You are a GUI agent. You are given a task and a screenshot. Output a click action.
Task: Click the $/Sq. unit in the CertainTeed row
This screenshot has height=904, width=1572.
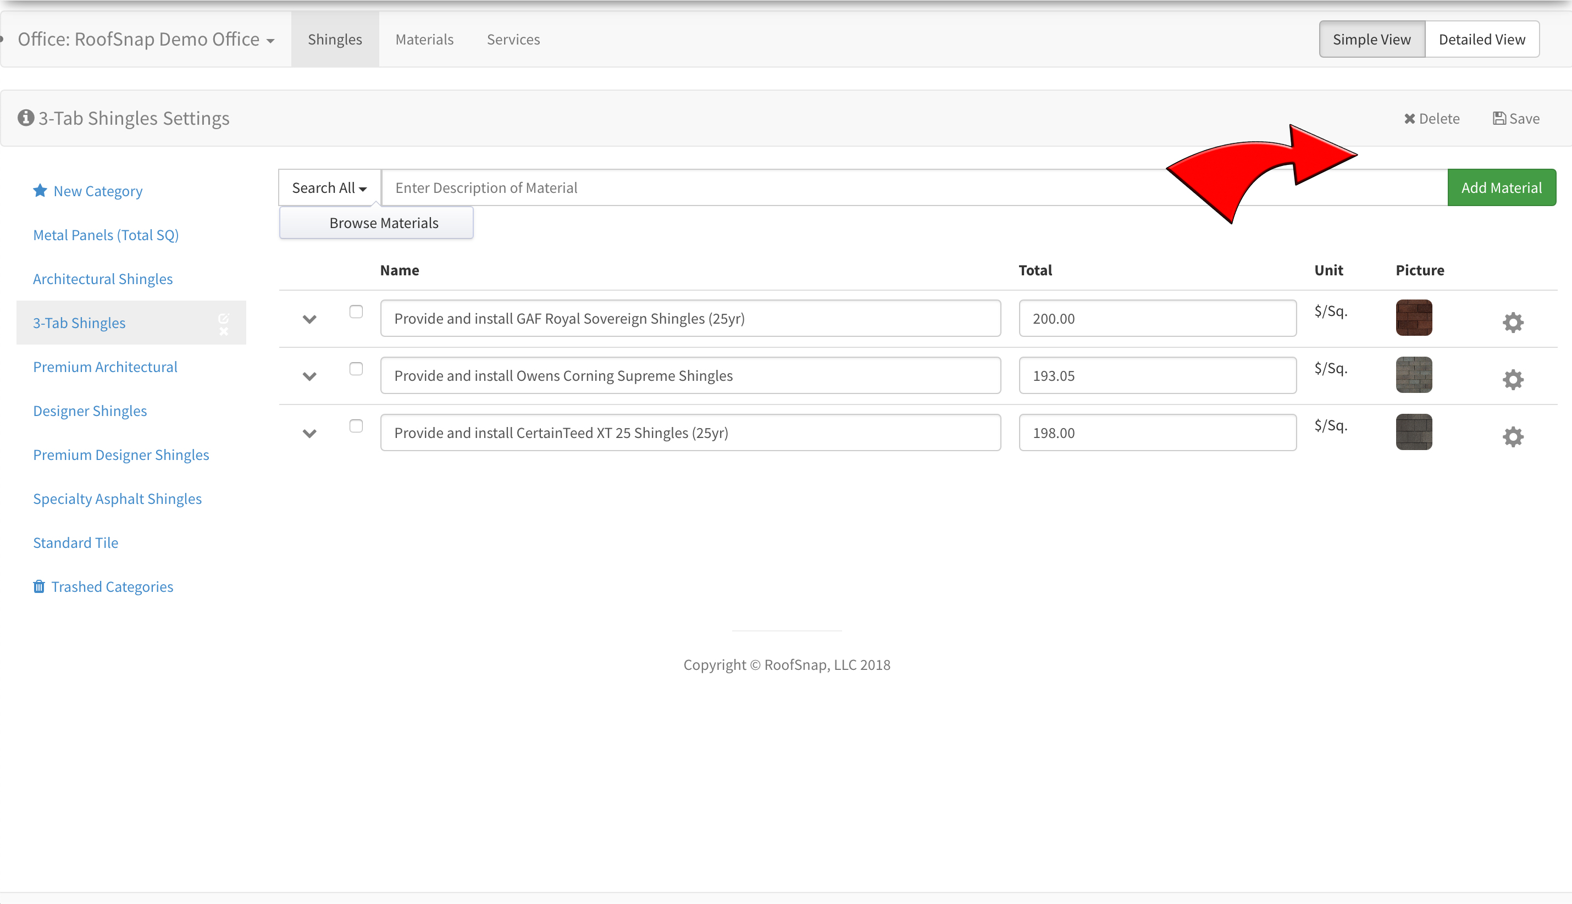(x=1331, y=425)
